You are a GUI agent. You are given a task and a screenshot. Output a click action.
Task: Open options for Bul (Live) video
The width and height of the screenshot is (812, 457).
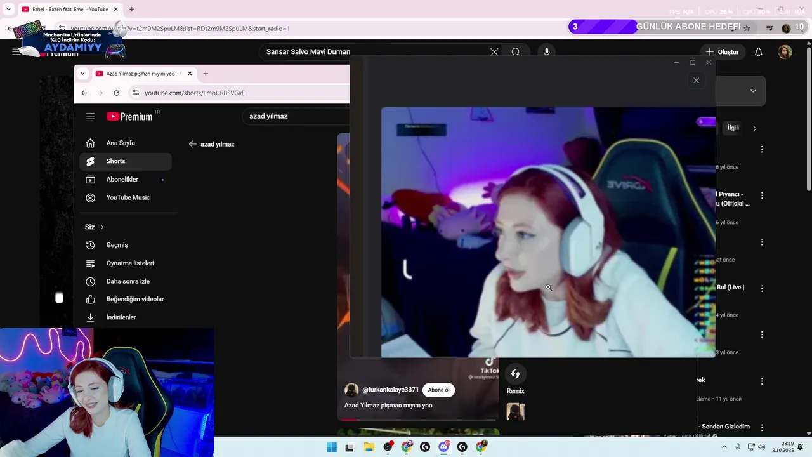click(x=762, y=288)
